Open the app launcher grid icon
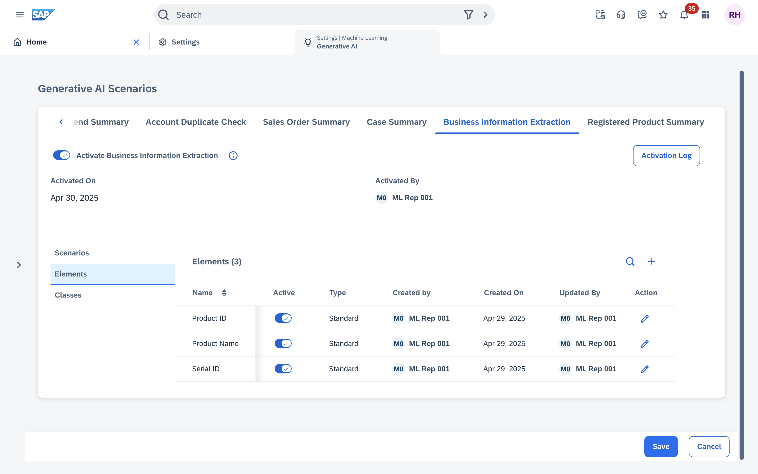758x474 pixels. [705, 15]
